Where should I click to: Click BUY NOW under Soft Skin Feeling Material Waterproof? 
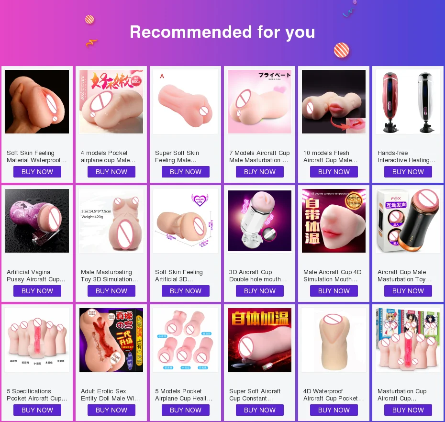coord(37,172)
